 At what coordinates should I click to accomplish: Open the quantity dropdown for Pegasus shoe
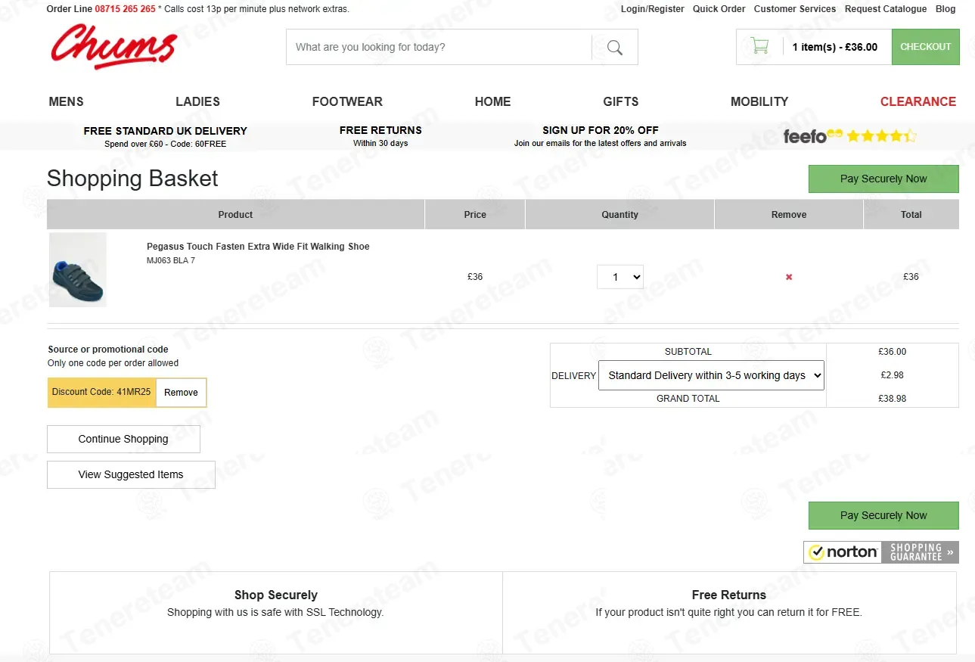click(x=620, y=277)
